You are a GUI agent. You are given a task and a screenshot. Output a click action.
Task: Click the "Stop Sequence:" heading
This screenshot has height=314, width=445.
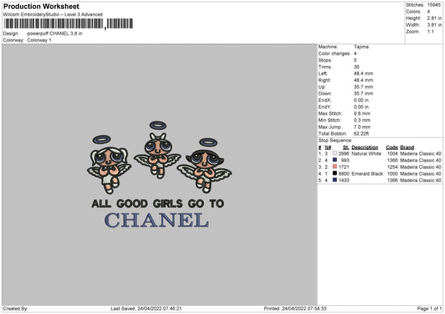pyautogui.click(x=335, y=140)
